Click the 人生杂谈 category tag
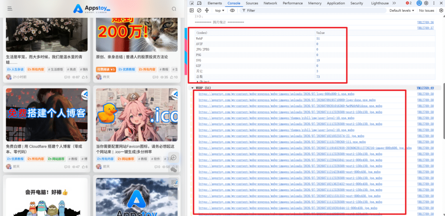 [15, 70]
